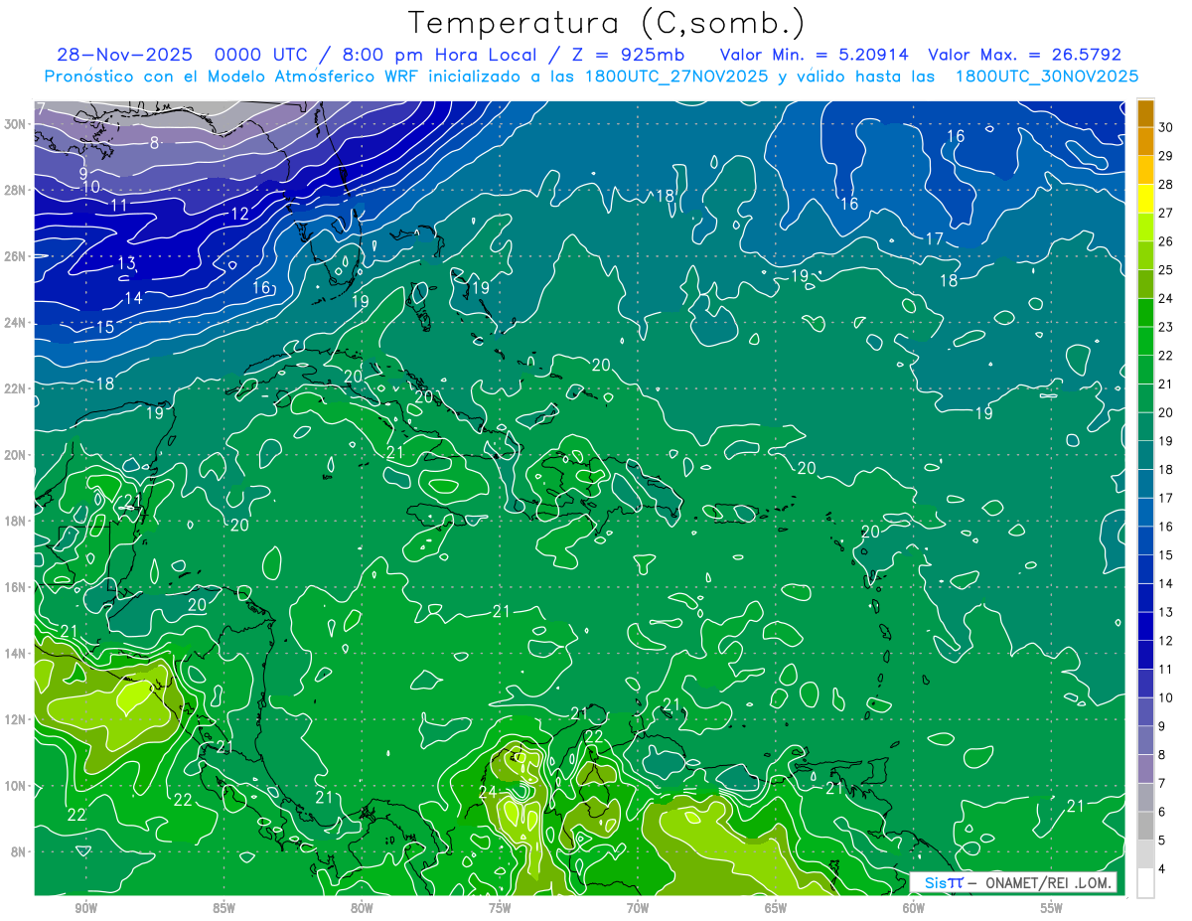The height and width of the screenshot is (921, 1192).
Task: Click the "70W" longitude axis label
Action: tap(638, 908)
